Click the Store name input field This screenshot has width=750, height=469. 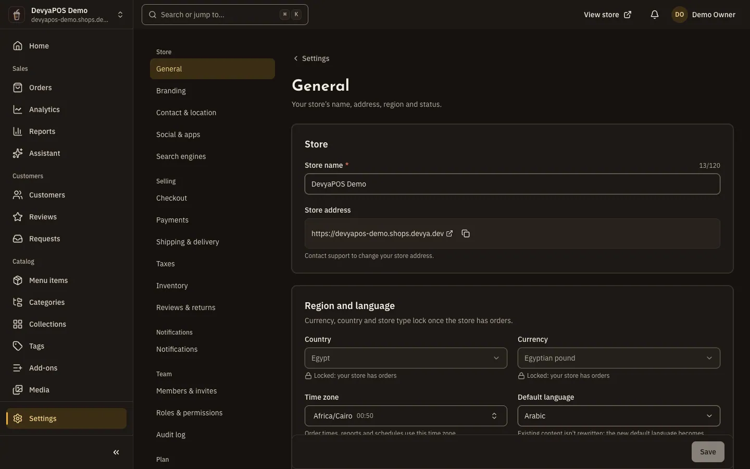pyautogui.click(x=512, y=184)
